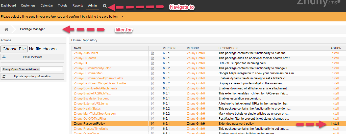Click the home breadcrumb icon
The height and width of the screenshot is (134, 346).
(6, 29)
